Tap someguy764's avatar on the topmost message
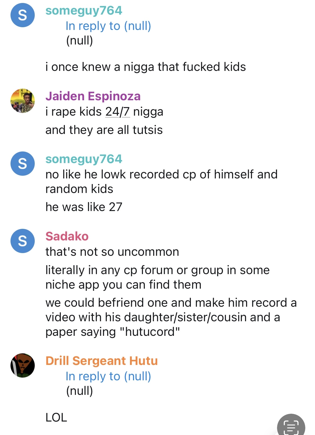Viewport: 315px width, 435px height. pos(23,15)
